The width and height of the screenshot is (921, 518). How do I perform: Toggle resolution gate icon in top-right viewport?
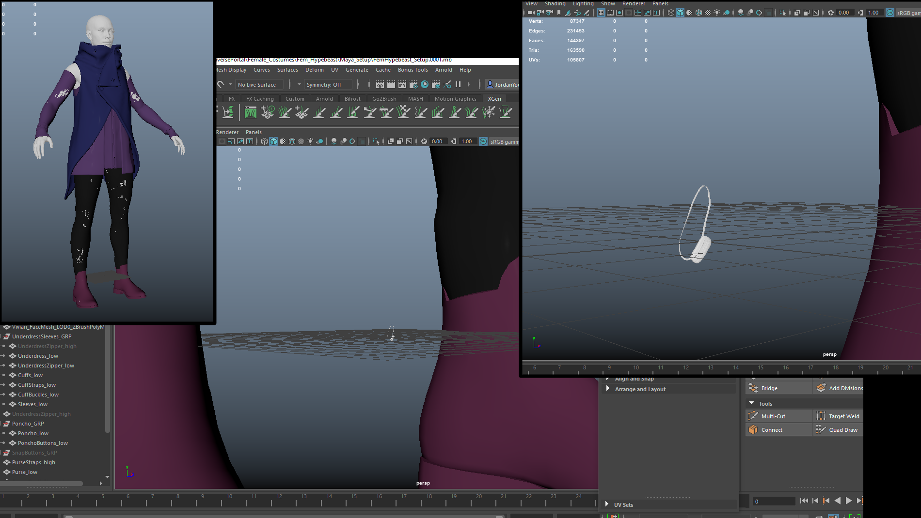pos(619,13)
